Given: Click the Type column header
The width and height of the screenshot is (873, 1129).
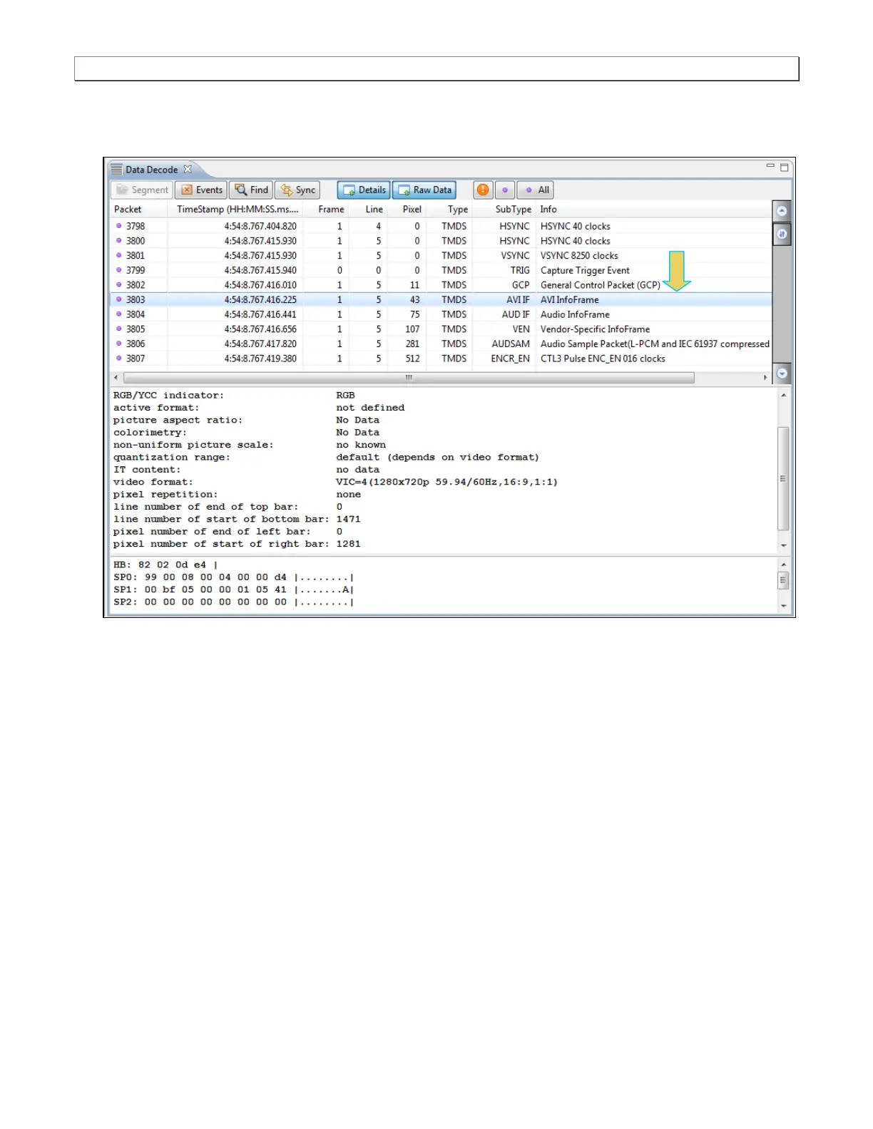Looking at the screenshot, I should tap(449, 210).
